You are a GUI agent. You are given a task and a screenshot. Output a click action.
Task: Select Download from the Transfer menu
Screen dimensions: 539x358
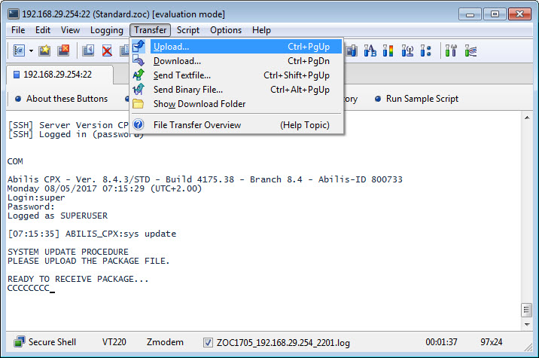[177, 61]
